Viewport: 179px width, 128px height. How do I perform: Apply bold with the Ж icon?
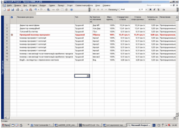point(150,10)
